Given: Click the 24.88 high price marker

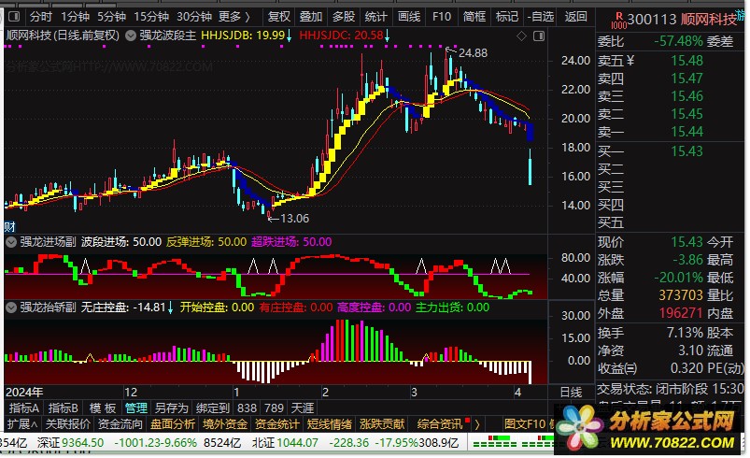Looking at the screenshot, I should pyautogui.click(x=473, y=52).
